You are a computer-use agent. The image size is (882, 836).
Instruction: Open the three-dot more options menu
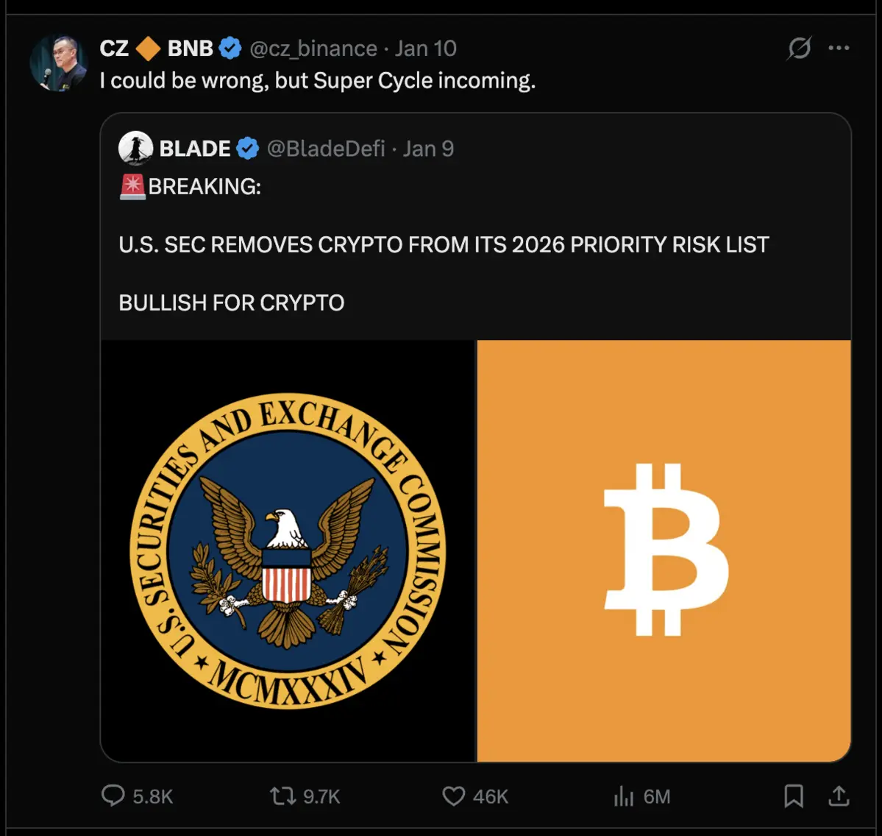click(x=839, y=49)
